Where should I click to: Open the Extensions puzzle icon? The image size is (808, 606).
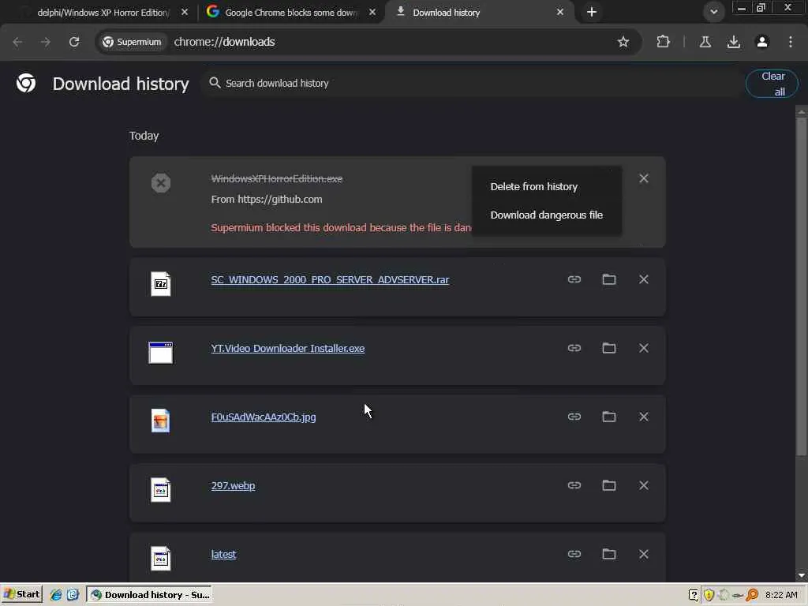[x=663, y=42]
